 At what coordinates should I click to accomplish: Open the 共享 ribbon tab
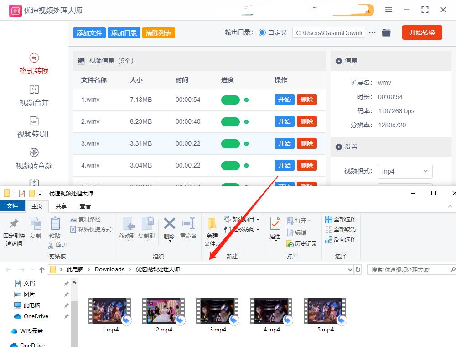tap(62, 206)
